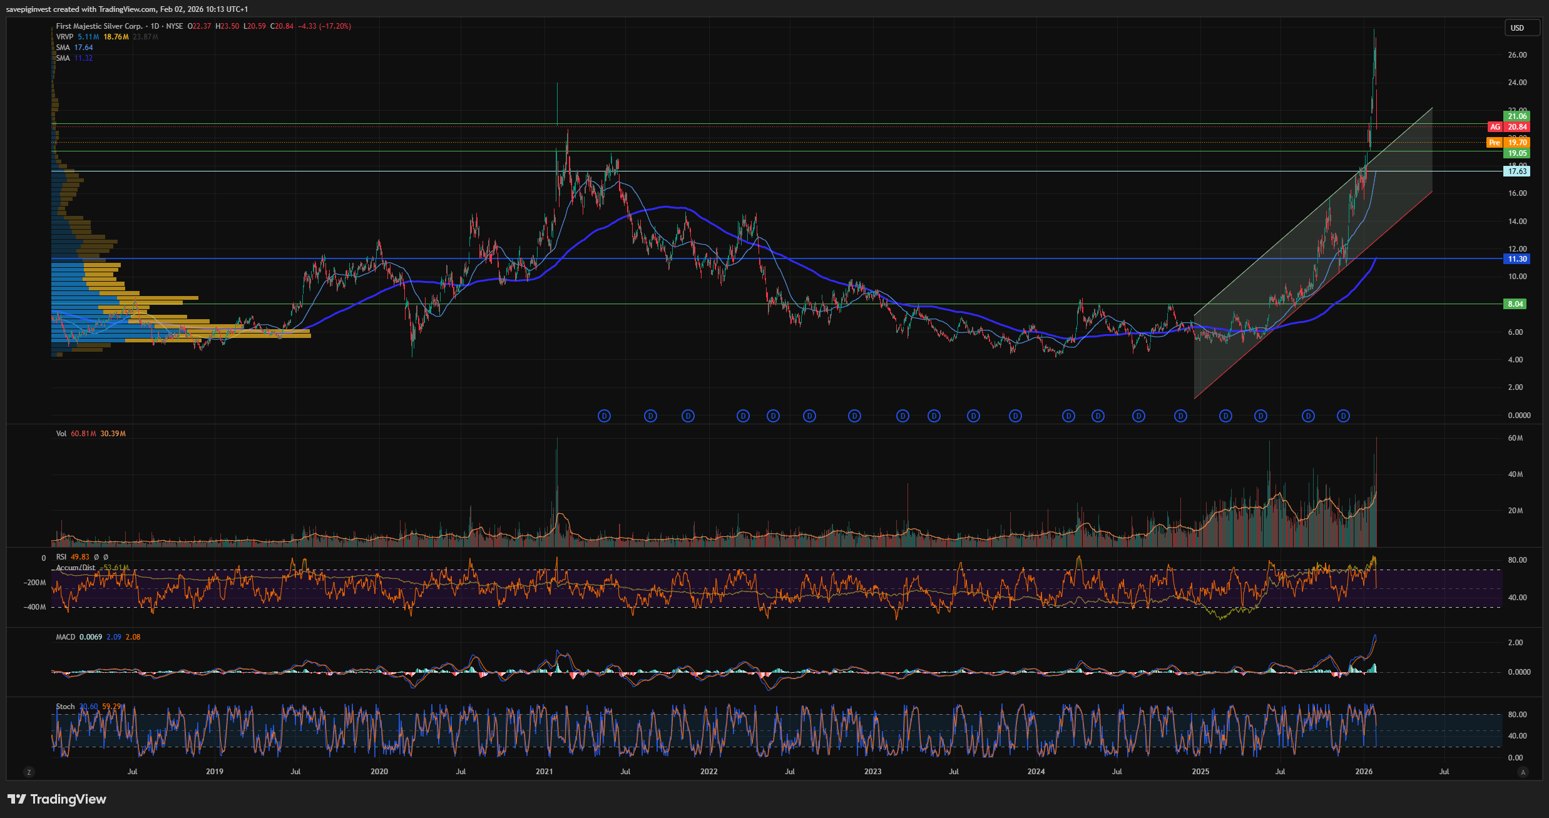Click First Majestic Silver Corp. title
This screenshot has height=818, width=1549.
click(x=99, y=26)
